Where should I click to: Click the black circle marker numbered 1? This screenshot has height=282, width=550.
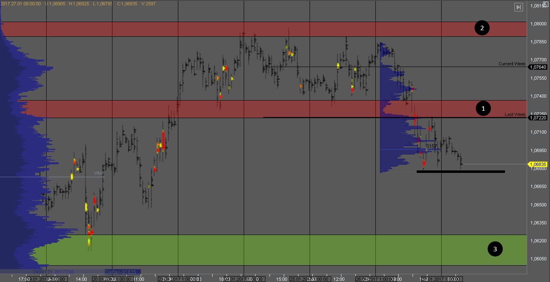coord(483,109)
